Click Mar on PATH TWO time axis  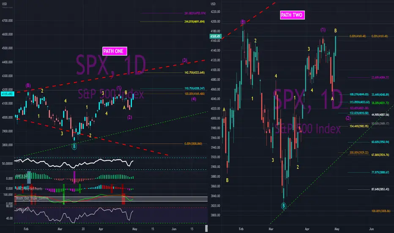(x=271, y=229)
